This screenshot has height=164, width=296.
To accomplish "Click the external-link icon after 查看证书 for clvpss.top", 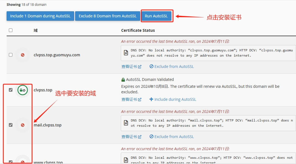I will [x=140, y=99].
